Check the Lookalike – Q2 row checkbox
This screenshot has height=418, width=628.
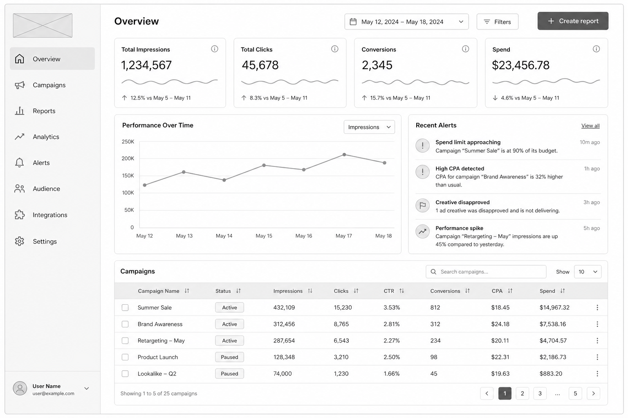coord(125,374)
